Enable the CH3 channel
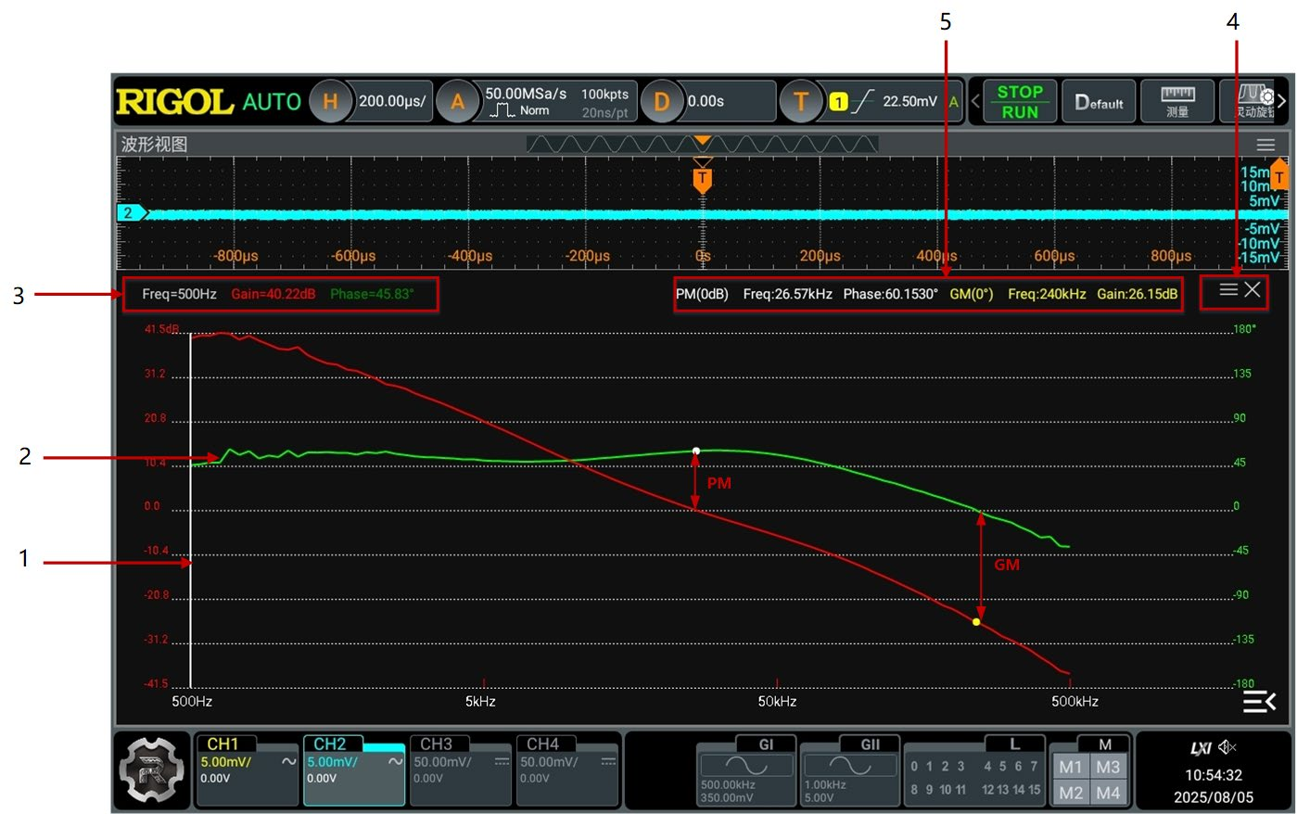 click(461, 769)
